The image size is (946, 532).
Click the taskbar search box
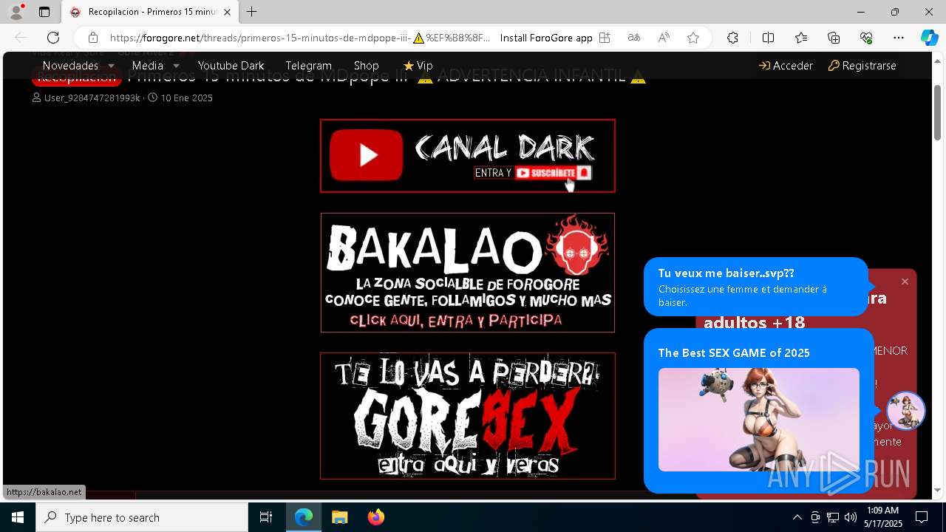(x=142, y=517)
